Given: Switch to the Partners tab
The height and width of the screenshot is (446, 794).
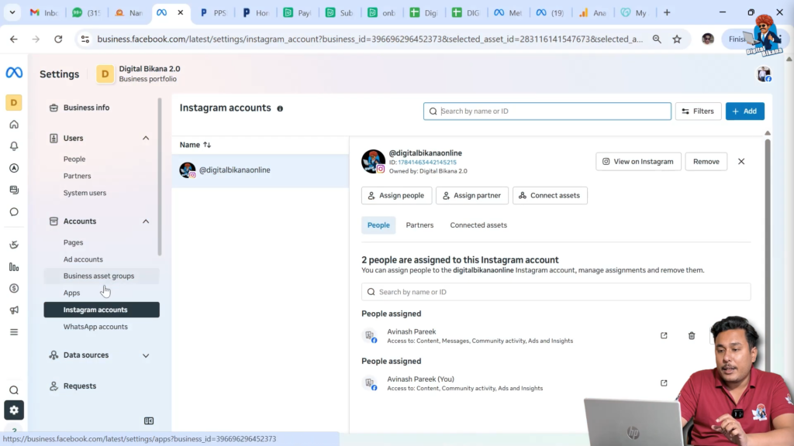Looking at the screenshot, I should pos(419,225).
